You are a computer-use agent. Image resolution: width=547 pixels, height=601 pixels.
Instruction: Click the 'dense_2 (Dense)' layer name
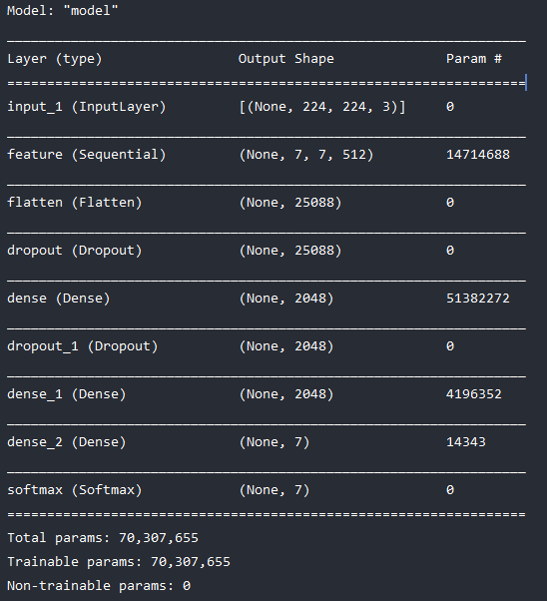point(66,442)
